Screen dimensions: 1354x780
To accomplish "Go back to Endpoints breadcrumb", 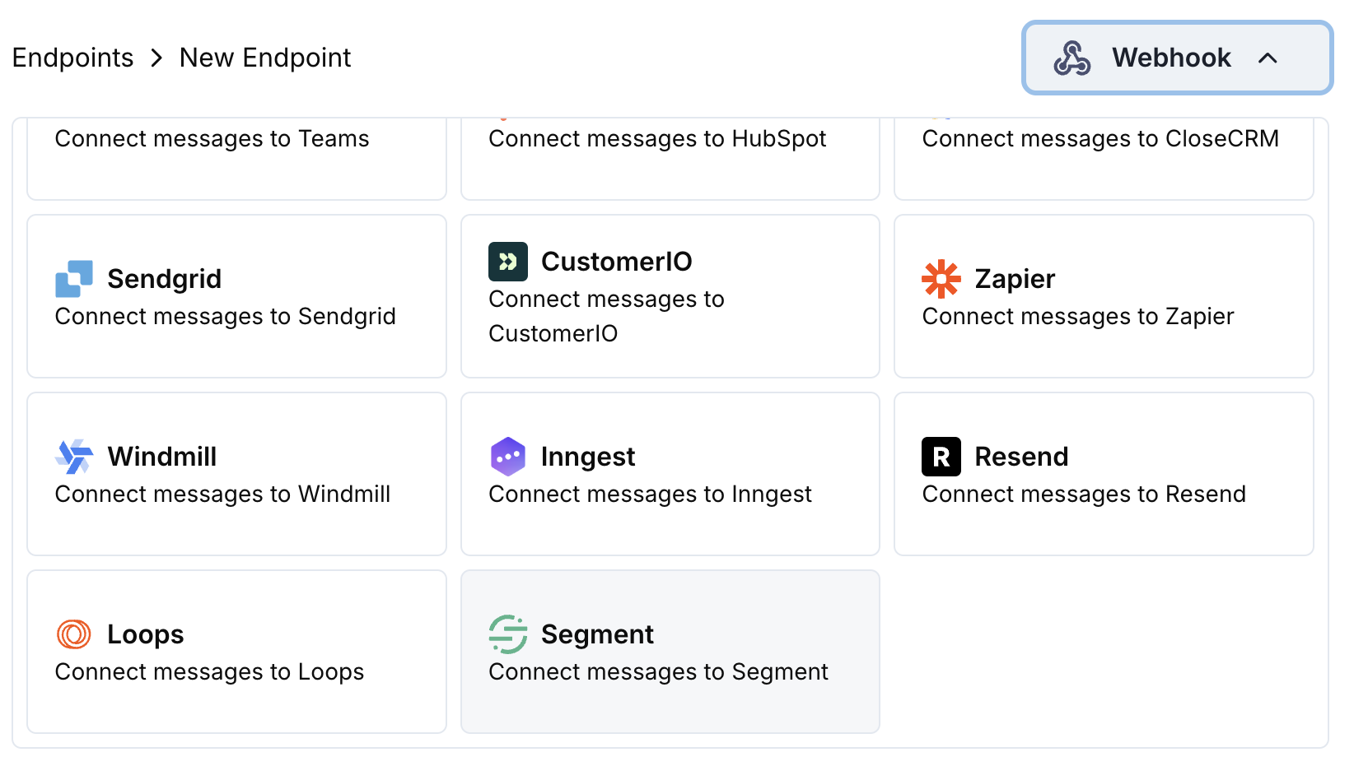I will pyautogui.click(x=72, y=58).
